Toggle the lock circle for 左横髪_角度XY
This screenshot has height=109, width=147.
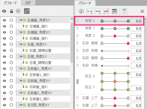coord(11,20)
